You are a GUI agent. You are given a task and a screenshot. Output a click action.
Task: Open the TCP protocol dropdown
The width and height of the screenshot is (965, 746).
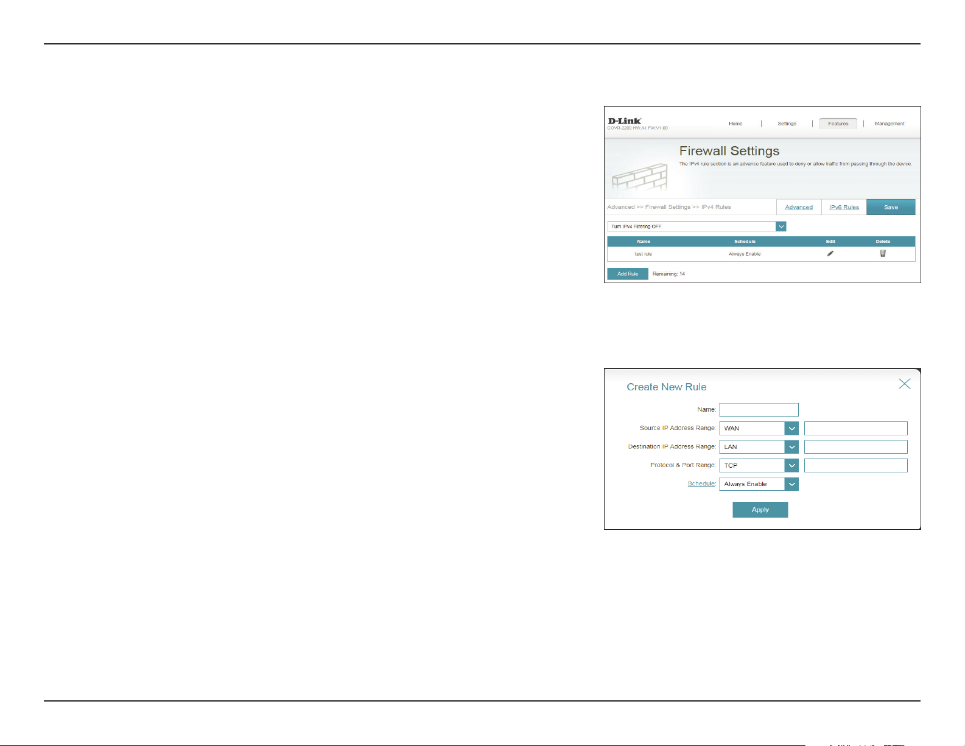[x=759, y=465]
